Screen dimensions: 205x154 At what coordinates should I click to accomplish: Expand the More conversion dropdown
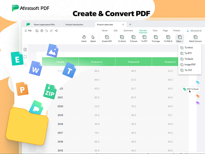(x=180, y=38)
